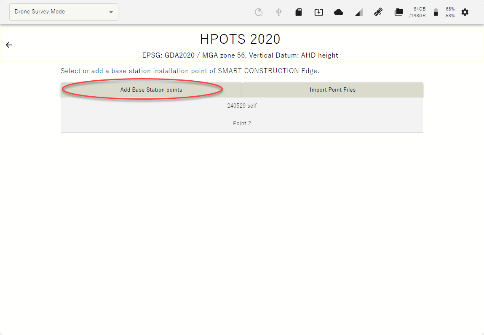Click the HPOTS 2020 project title
Screen dimensions: 484x335
tap(240, 39)
